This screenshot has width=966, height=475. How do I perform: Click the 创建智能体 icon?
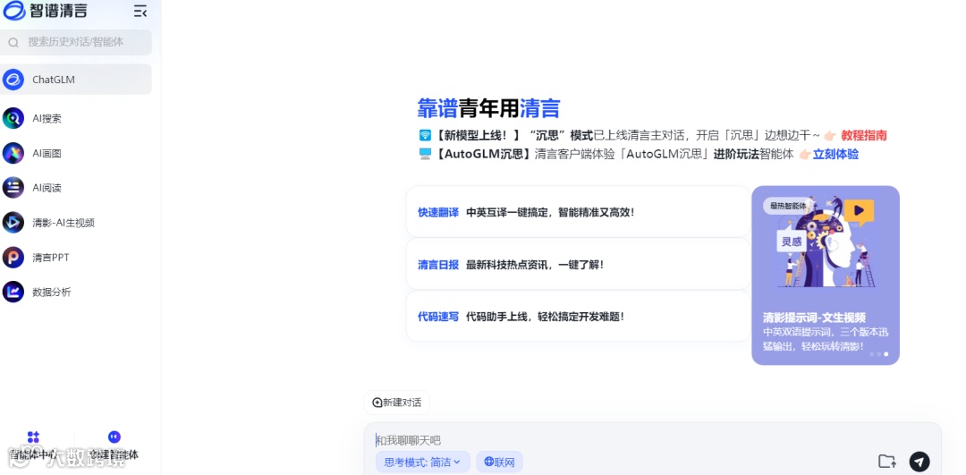pos(114,437)
